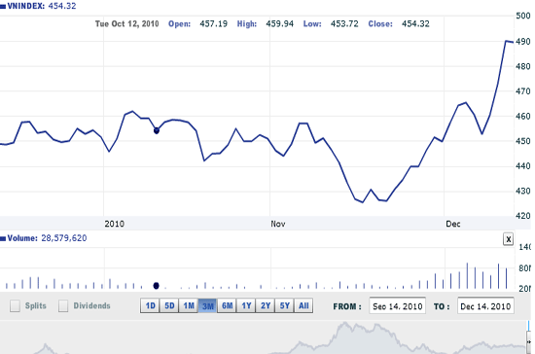Select the 1M time range

pos(189,305)
